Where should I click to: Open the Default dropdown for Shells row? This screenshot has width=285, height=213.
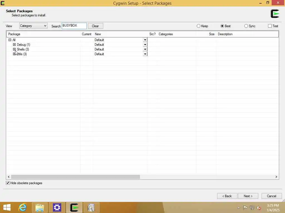pyautogui.click(x=145, y=49)
